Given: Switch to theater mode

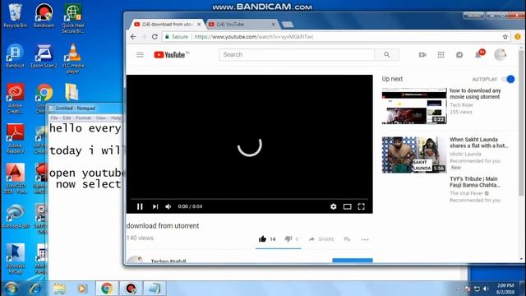Looking at the screenshot, I should click(x=347, y=206).
